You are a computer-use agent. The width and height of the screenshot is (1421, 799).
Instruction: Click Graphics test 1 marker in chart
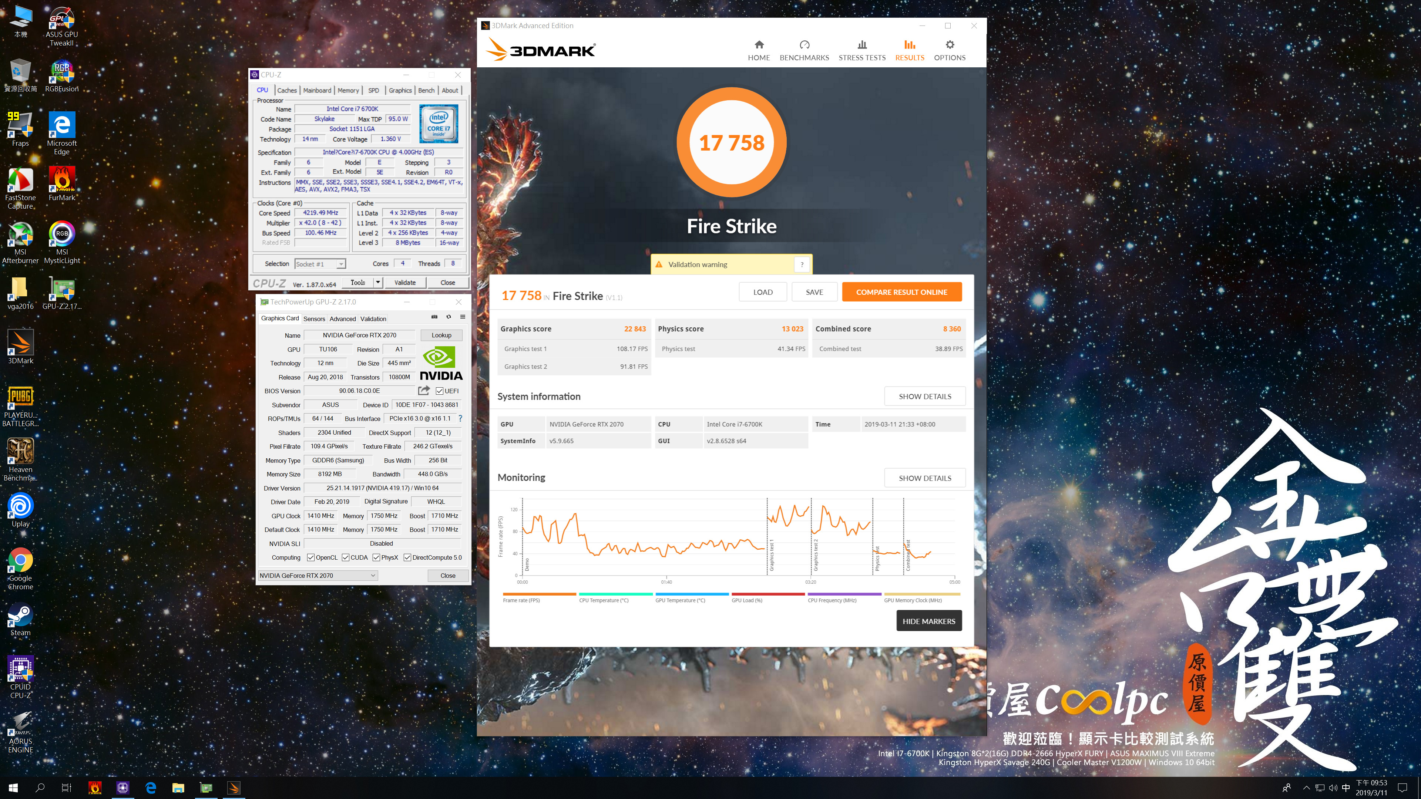(x=772, y=555)
